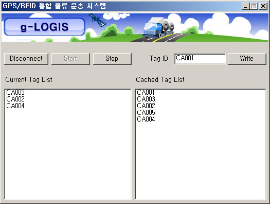The image size is (270, 204).
Task: Click the Tag ID label
Action: tap(158, 58)
